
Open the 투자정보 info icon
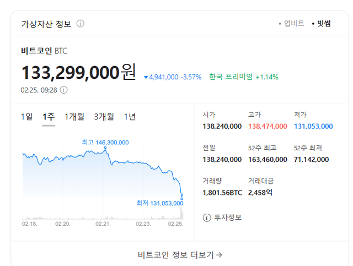207,218
